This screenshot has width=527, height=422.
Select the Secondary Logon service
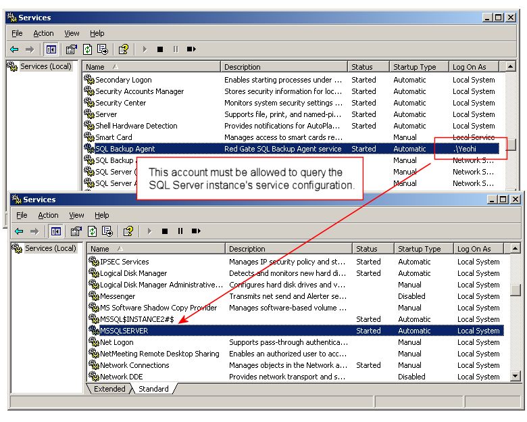[291, 80]
